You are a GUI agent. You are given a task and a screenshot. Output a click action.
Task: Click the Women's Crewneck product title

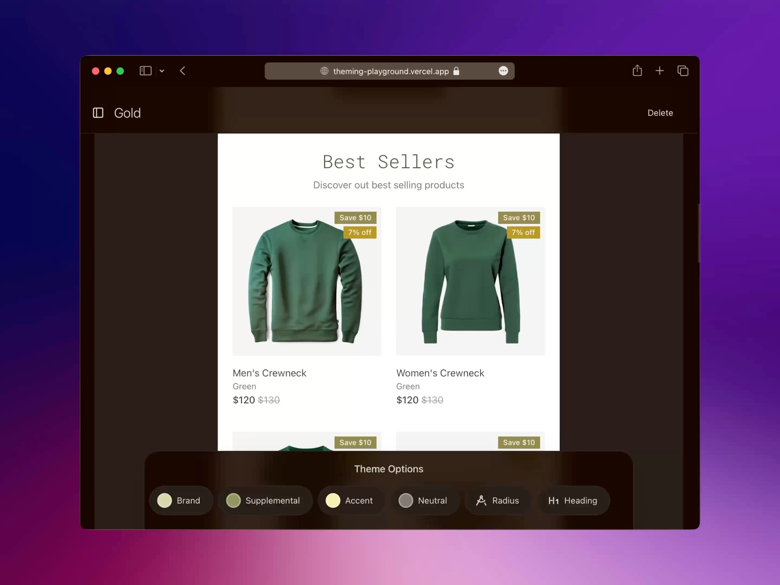pos(440,373)
